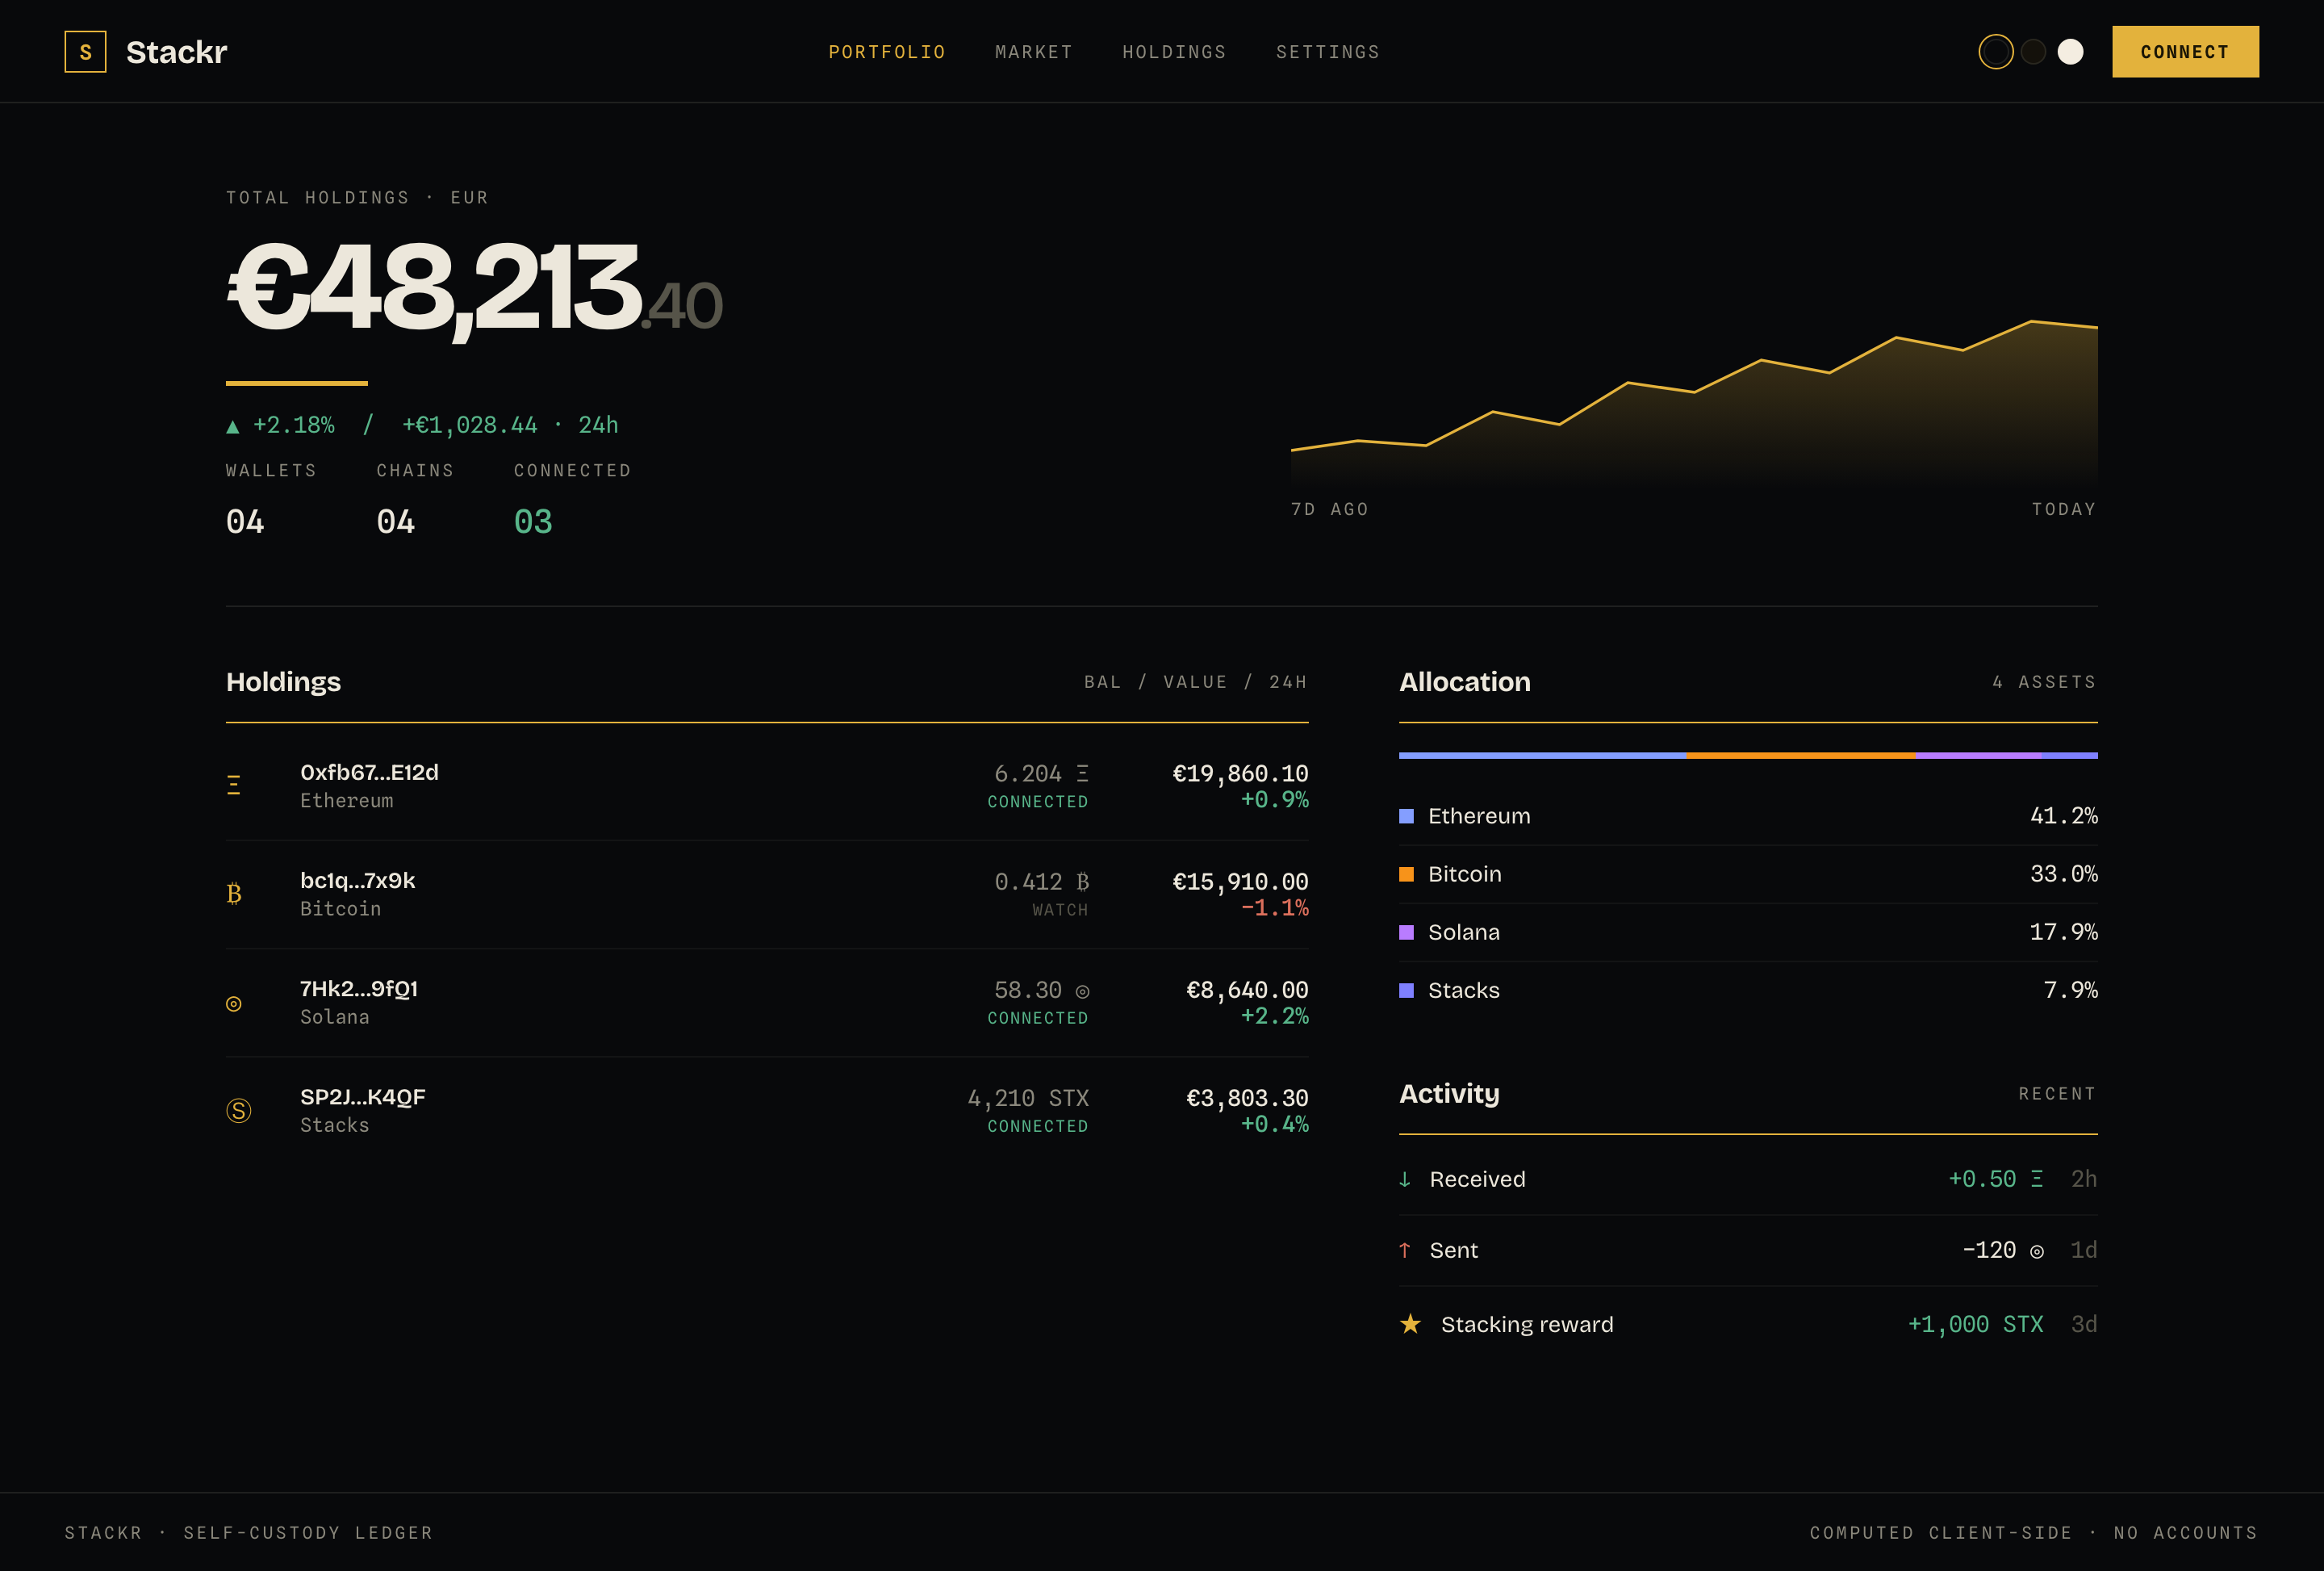Screen dimensions: 2324x1571
Task: Click the green up-triangle beside +2.18%
Action: 233,426
